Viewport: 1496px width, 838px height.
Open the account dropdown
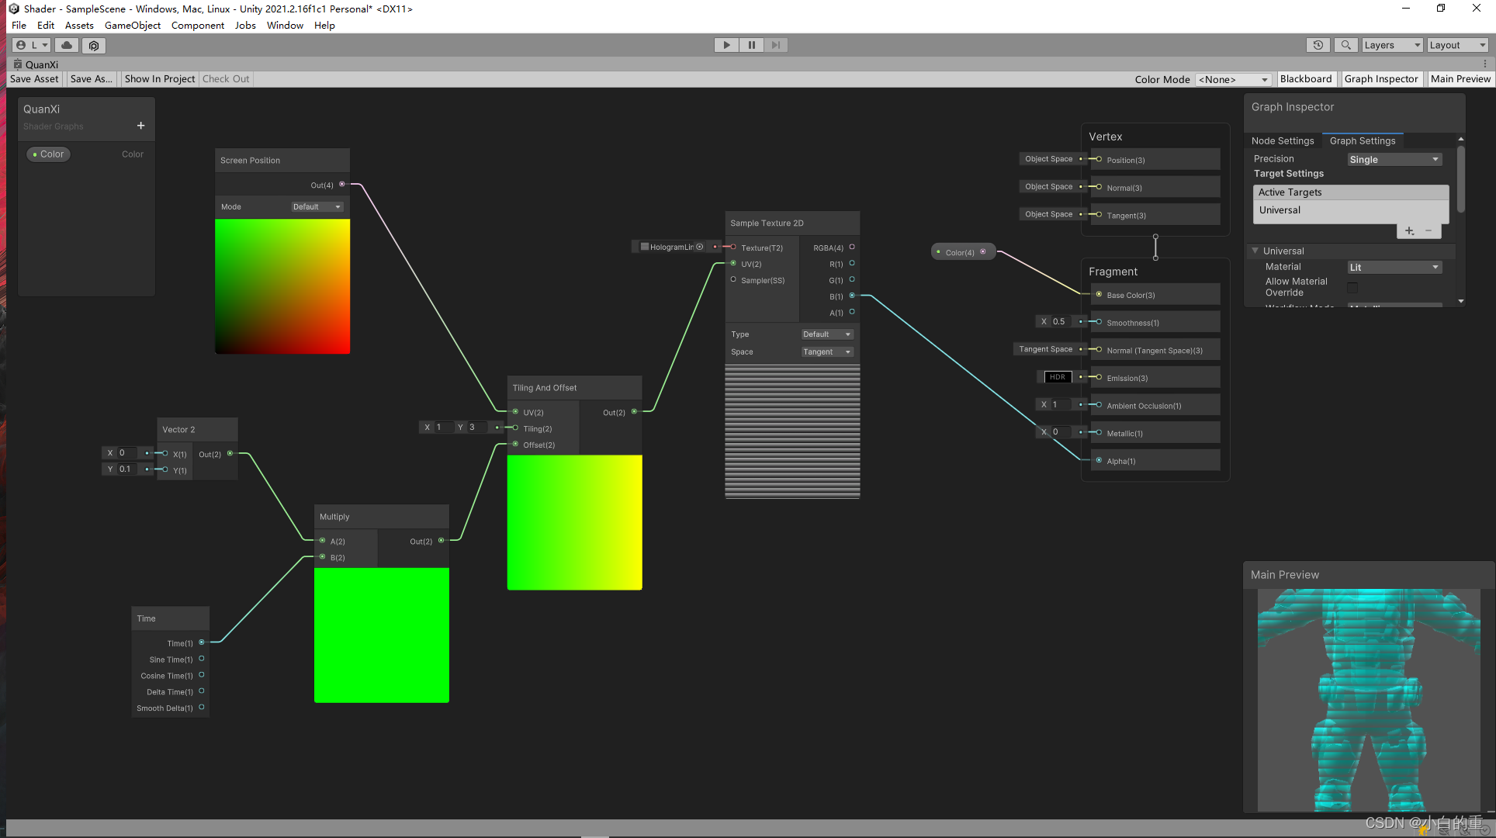32,45
